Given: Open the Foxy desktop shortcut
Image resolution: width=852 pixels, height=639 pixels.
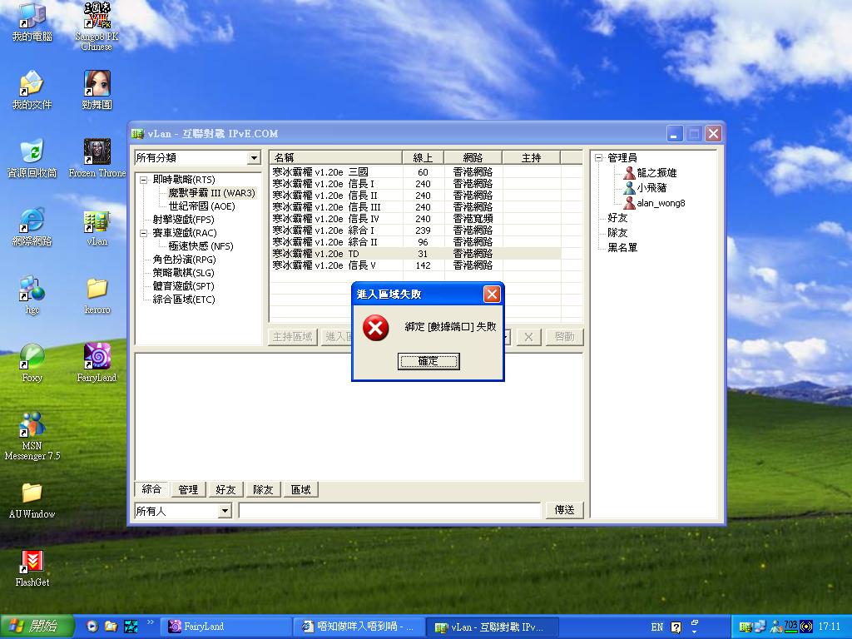Looking at the screenshot, I should [x=32, y=358].
